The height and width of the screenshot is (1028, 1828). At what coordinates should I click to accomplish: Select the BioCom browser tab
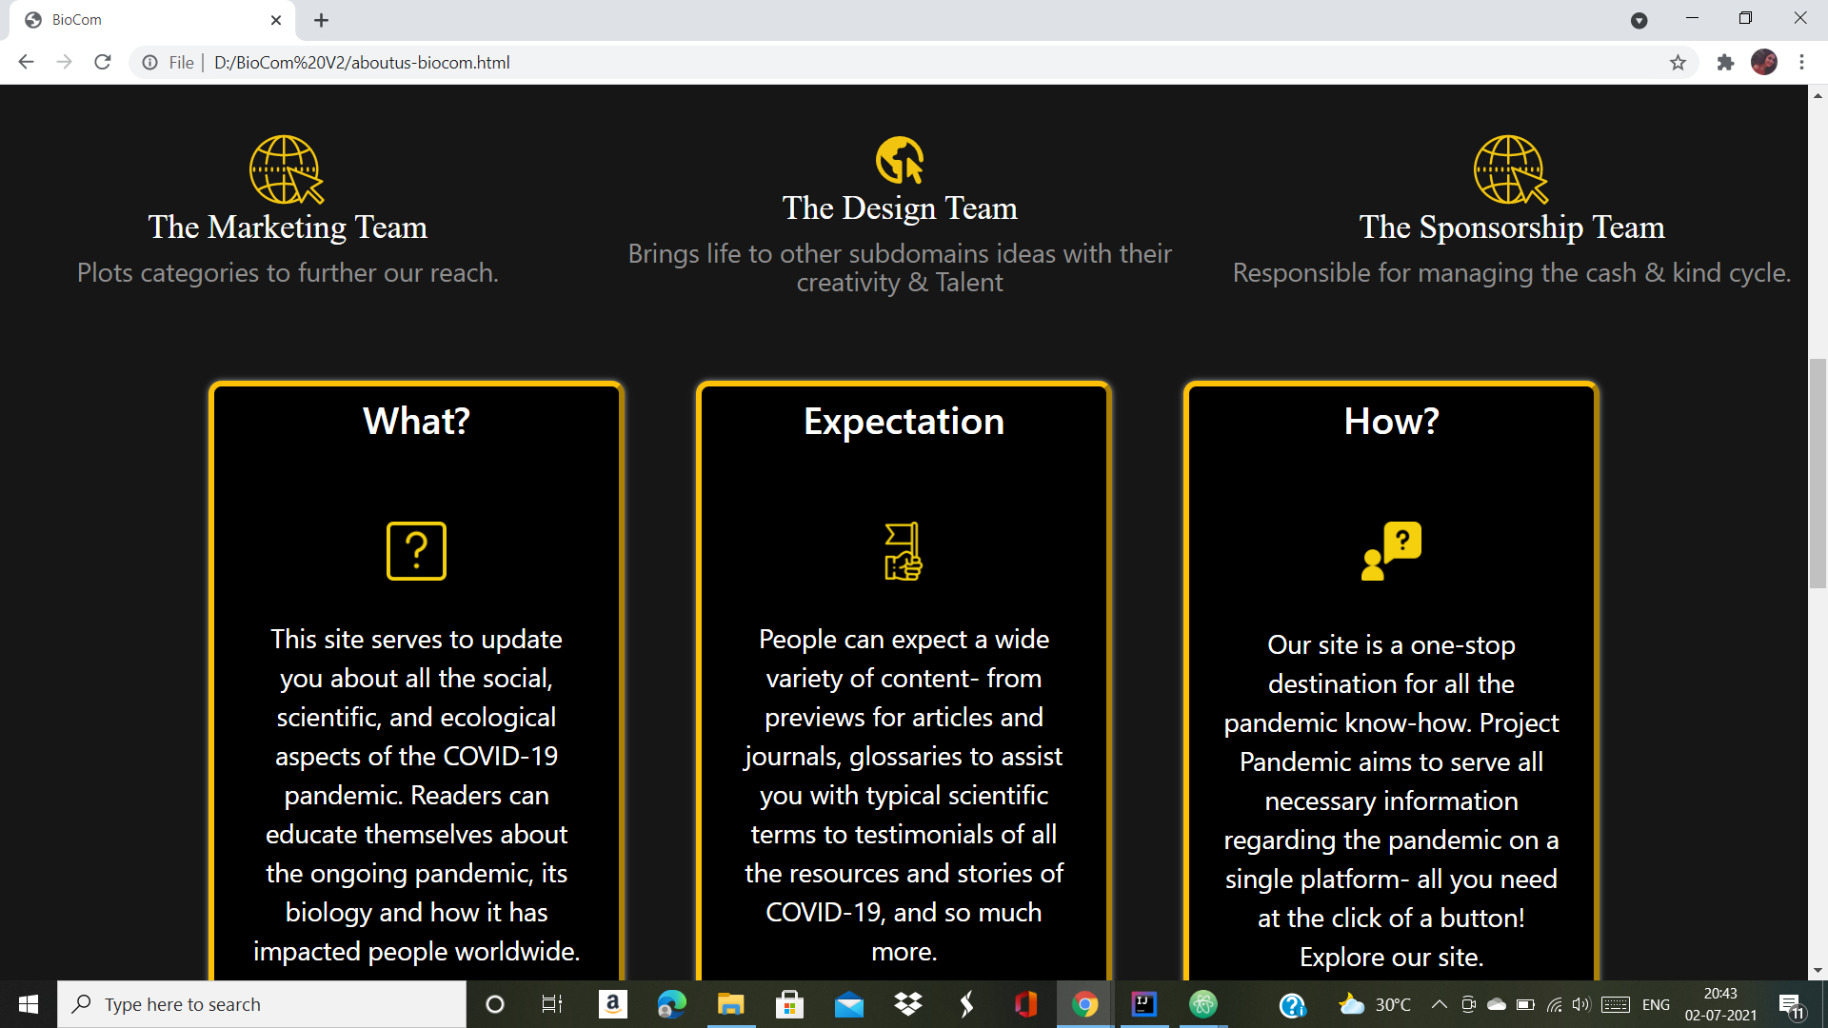152,20
